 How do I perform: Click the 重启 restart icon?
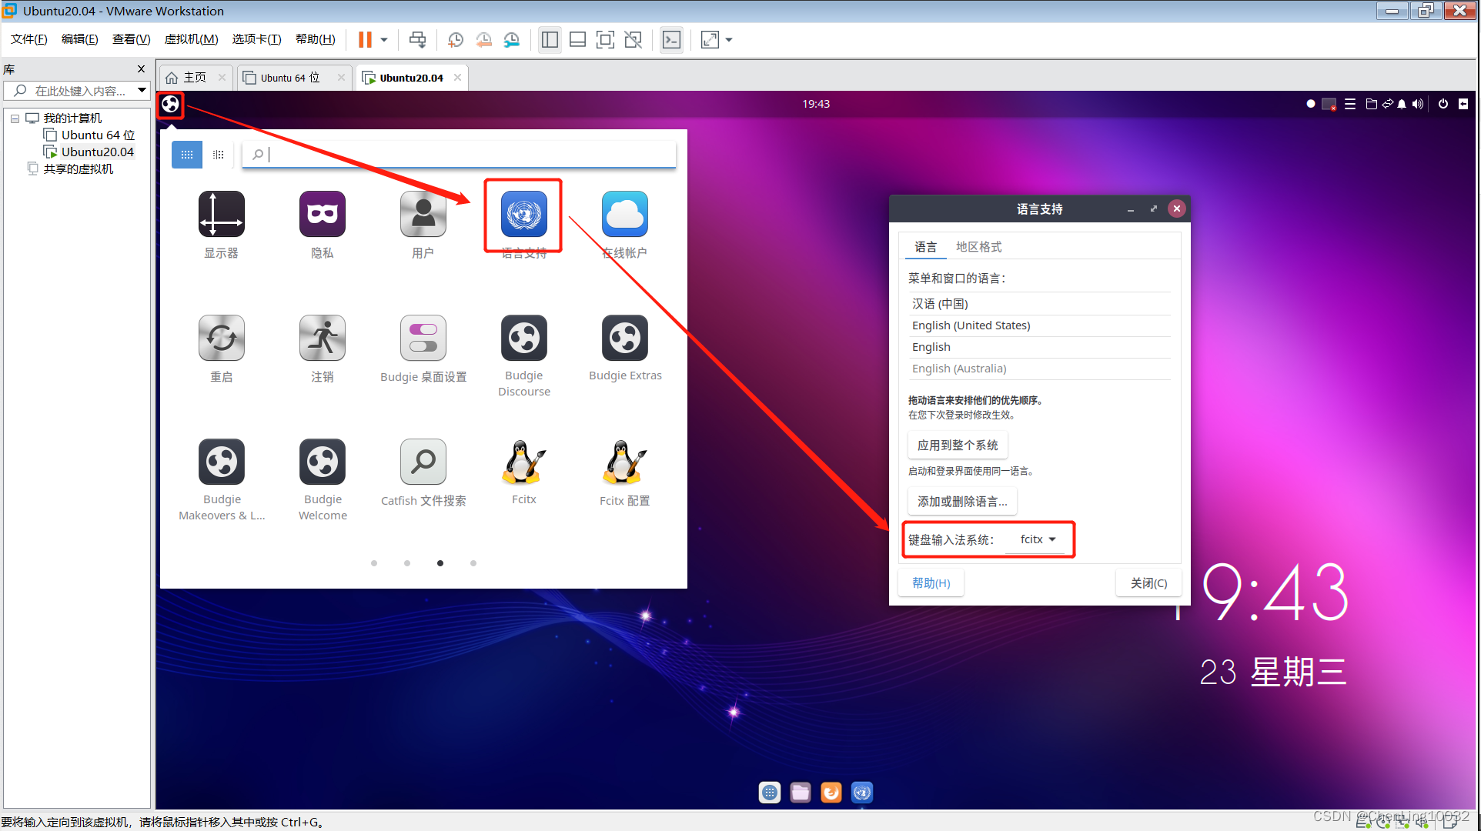pyautogui.click(x=221, y=338)
